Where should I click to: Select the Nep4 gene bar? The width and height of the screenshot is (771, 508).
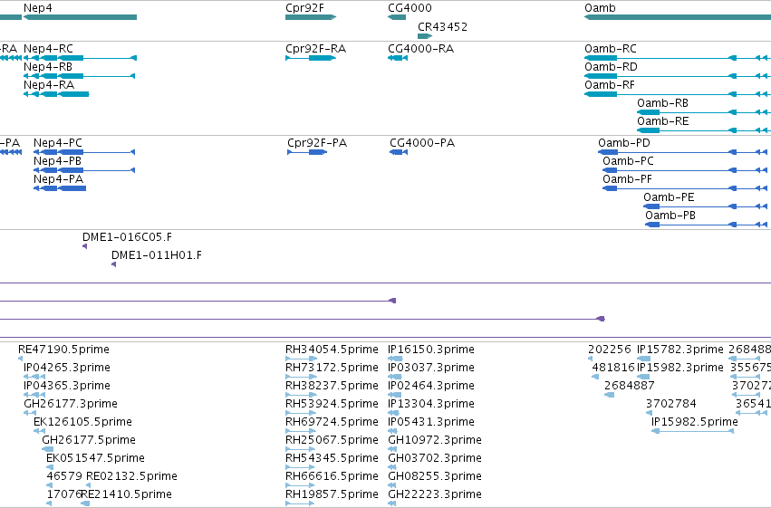(x=80, y=17)
